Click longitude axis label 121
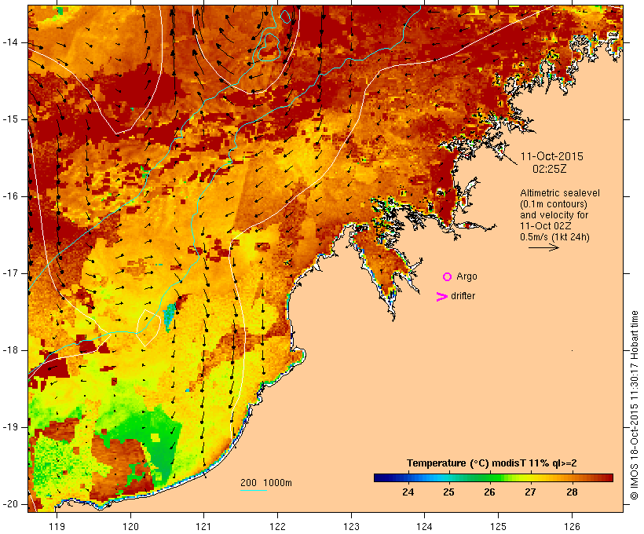 click(x=203, y=526)
